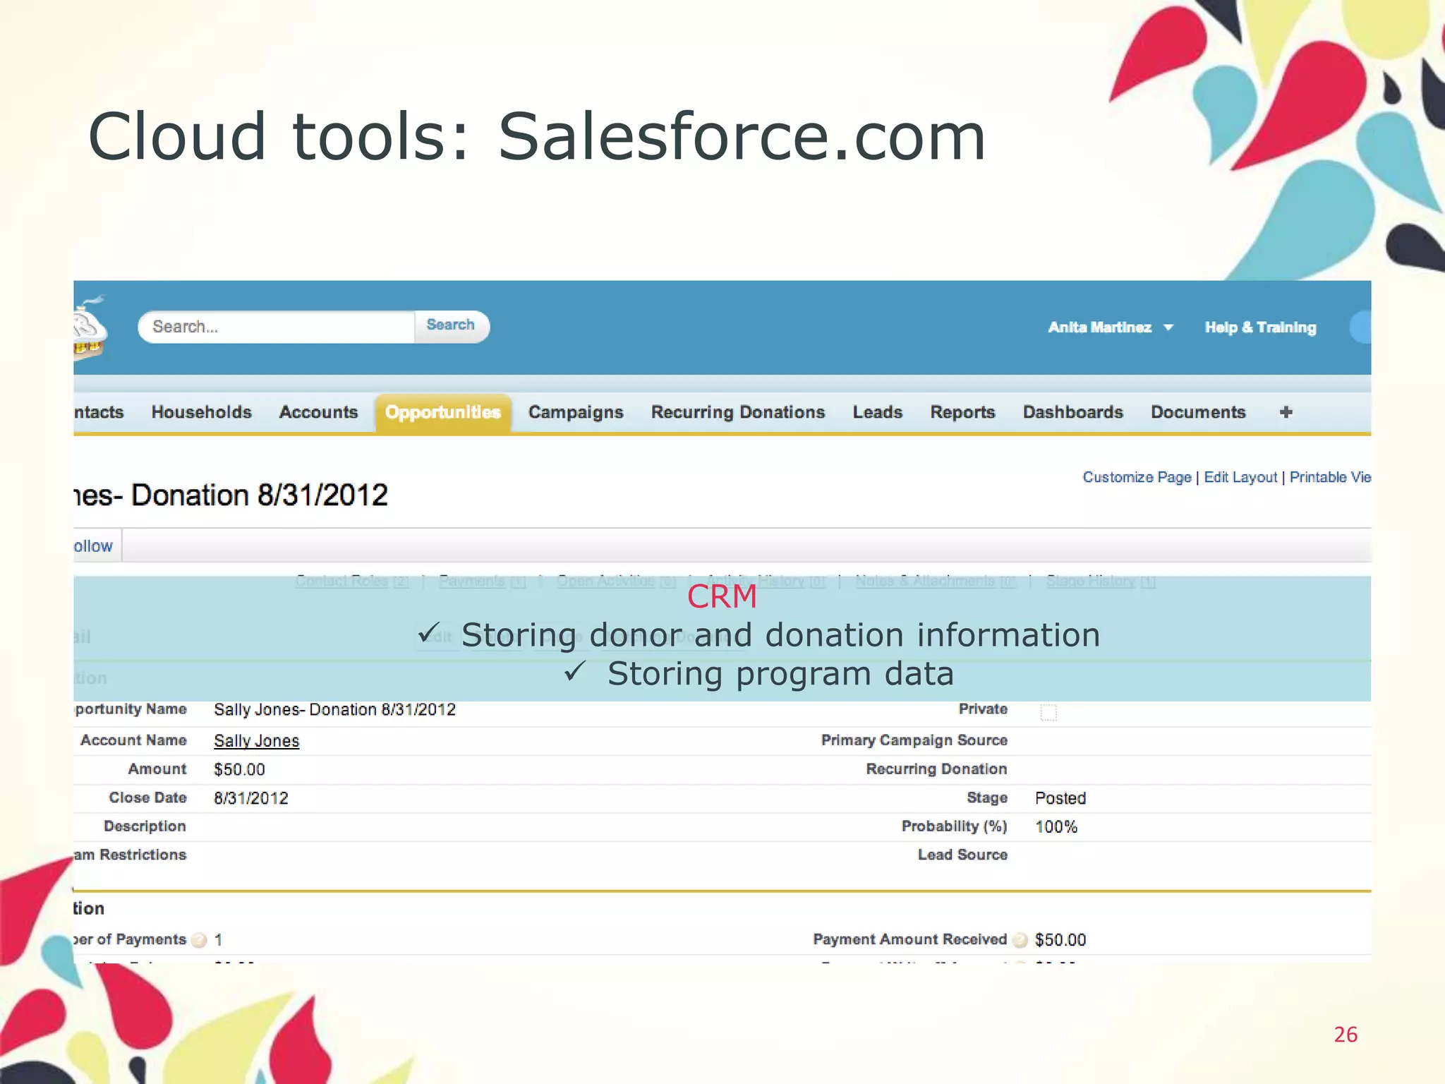Click the Donation 8/31/2012 page heading
The image size is (1445, 1084).
click(x=231, y=495)
